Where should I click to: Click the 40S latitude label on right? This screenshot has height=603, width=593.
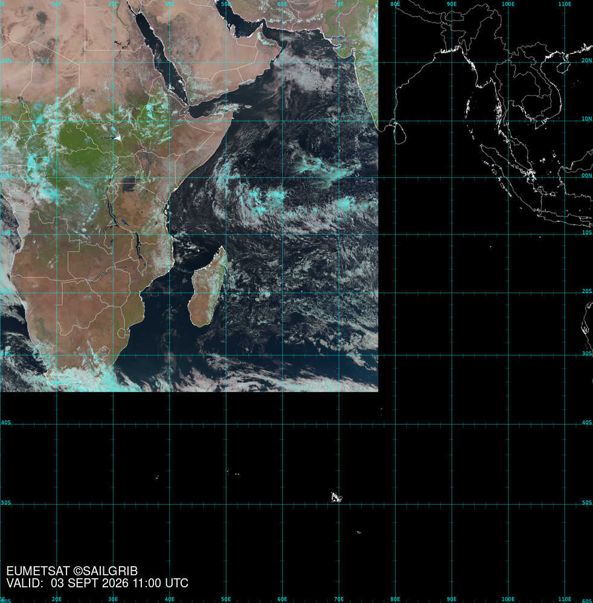pyautogui.click(x=586, y=423)
